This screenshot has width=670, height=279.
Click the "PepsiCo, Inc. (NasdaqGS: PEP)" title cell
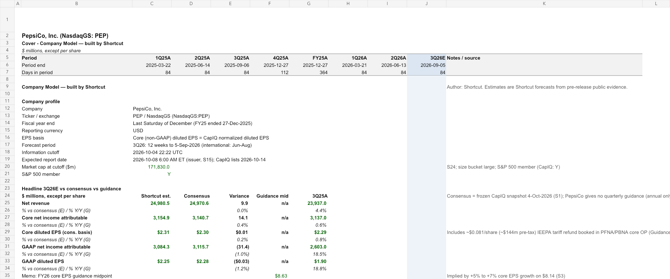65,36
